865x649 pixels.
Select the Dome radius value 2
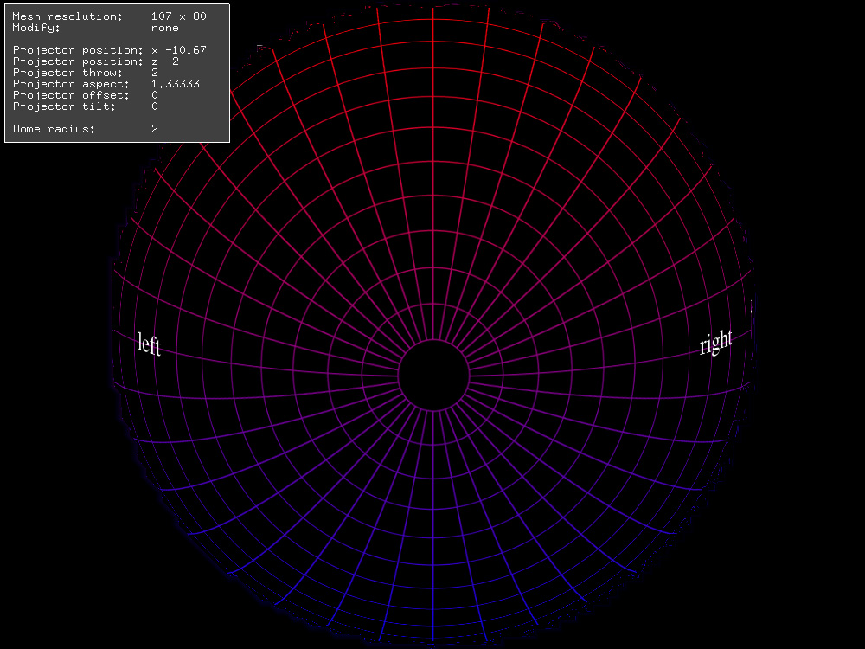(x=155, y=129)
